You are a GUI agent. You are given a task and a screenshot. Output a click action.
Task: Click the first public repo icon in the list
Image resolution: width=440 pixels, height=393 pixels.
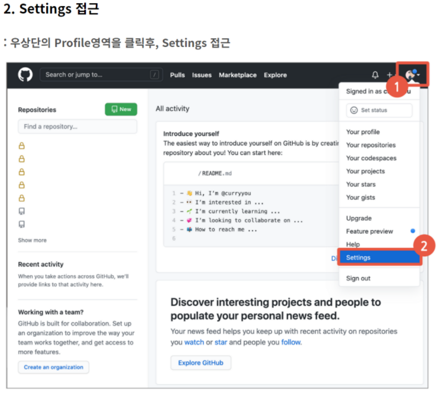click(x=21, y=211)
